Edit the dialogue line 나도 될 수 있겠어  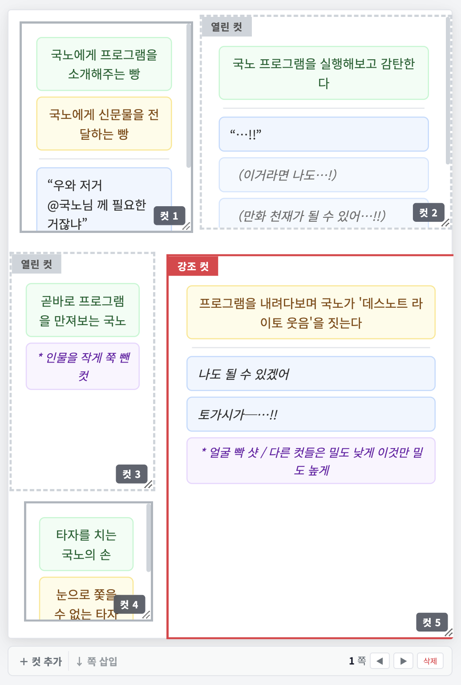pos(311,374)
